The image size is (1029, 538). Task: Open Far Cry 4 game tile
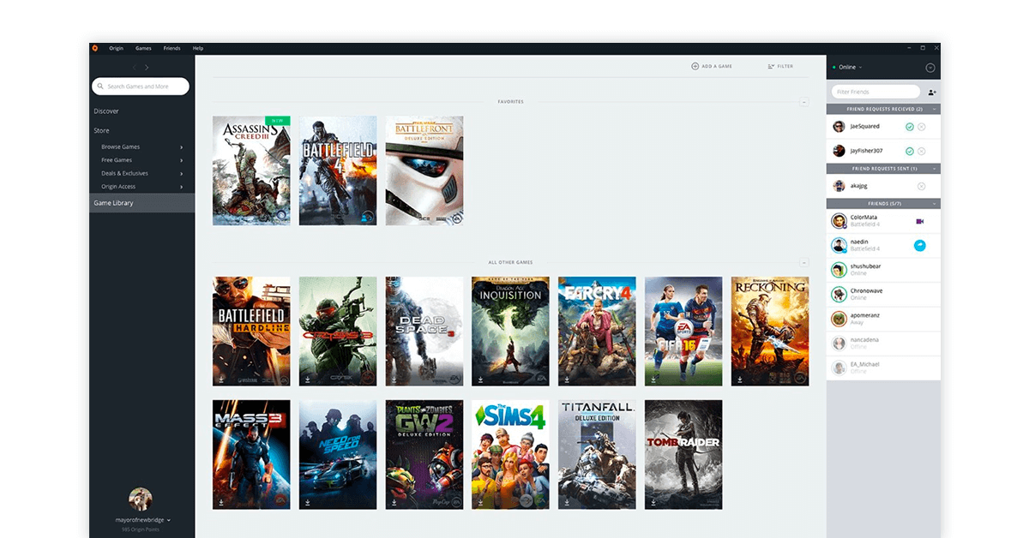[597, 332]
